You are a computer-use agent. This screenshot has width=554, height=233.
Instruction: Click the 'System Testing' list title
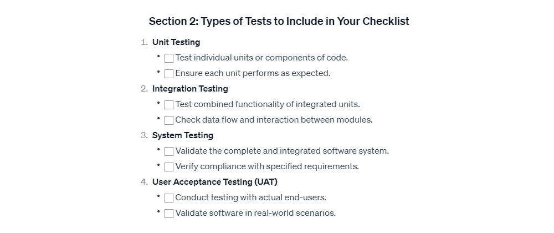pyautogui.click(x=183, y=135)
